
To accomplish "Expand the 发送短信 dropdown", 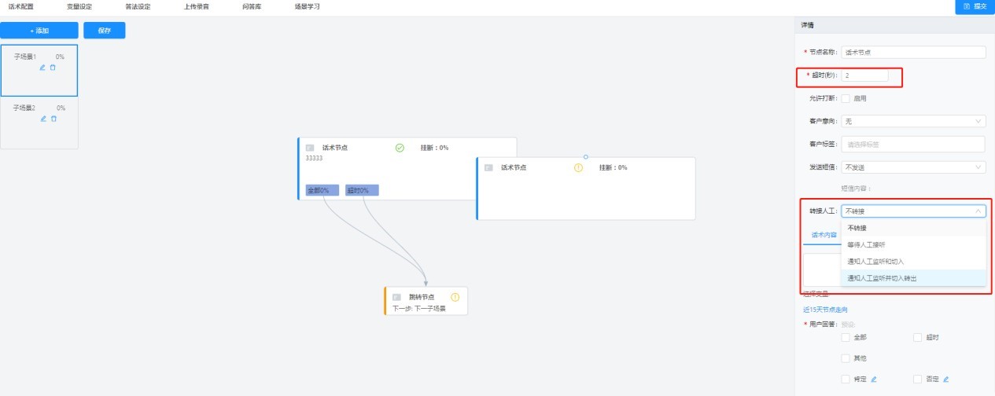I will coord(912,167).
